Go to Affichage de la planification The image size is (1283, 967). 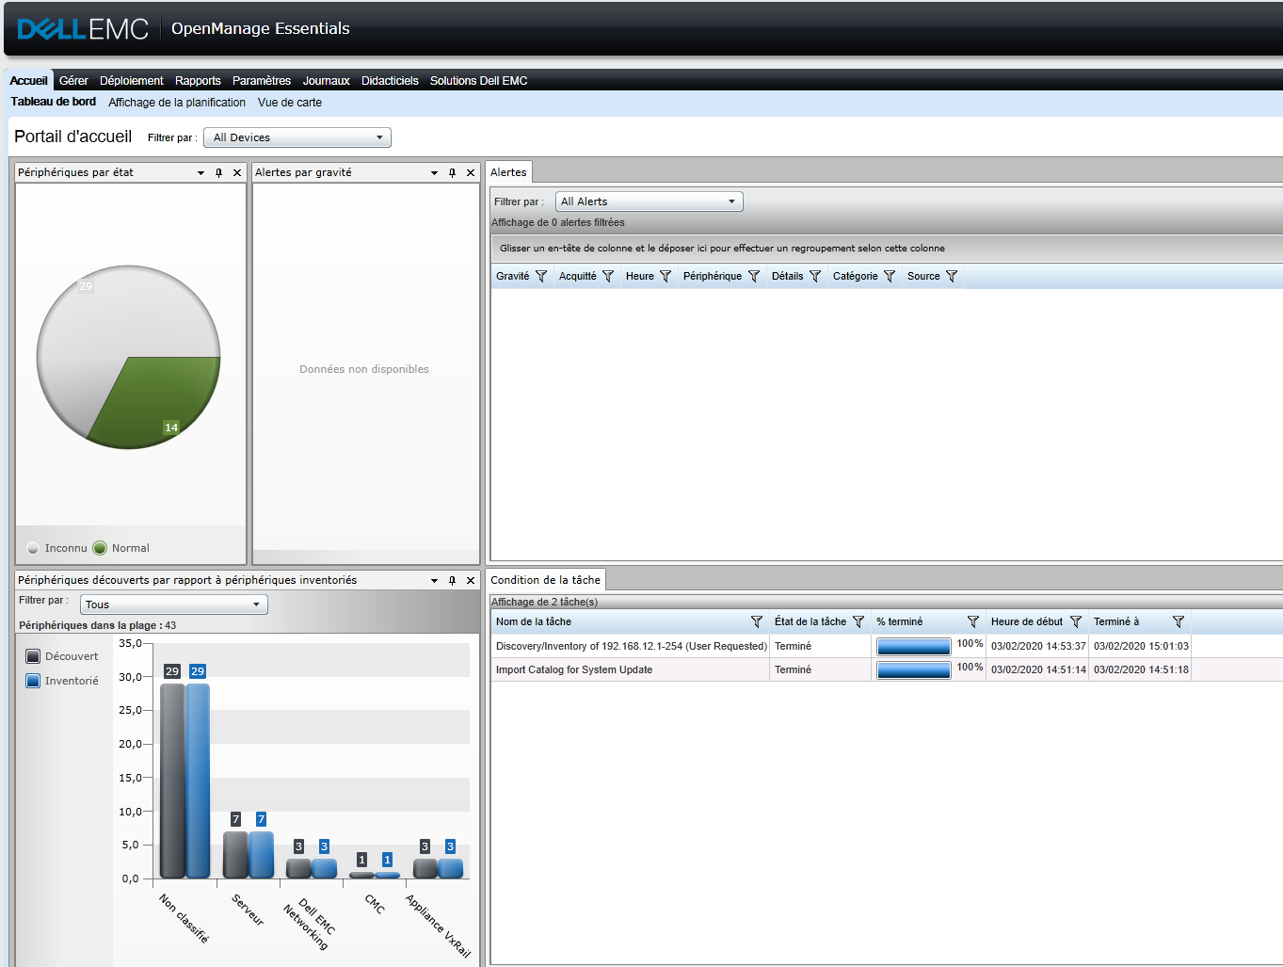coord(177,103)
